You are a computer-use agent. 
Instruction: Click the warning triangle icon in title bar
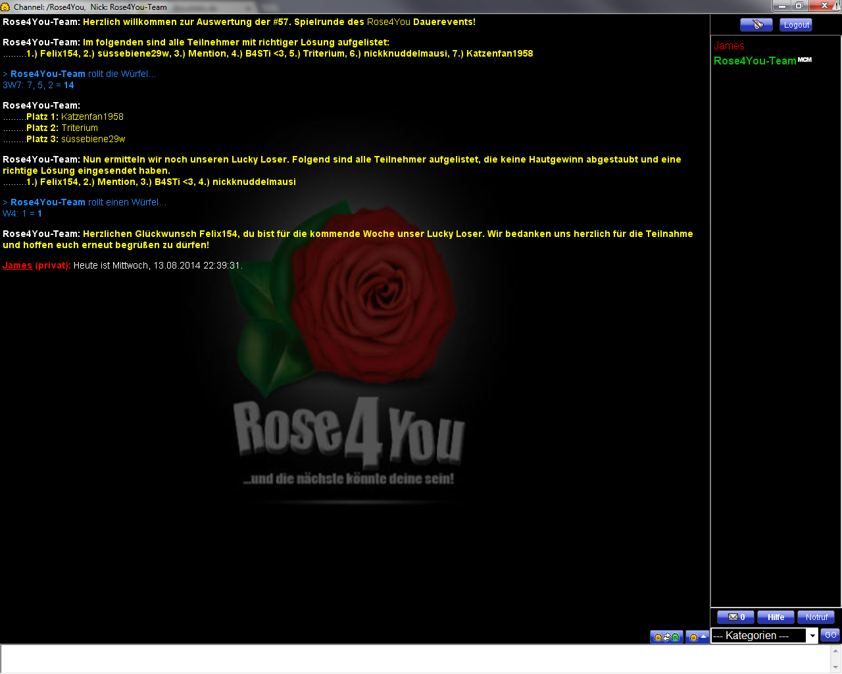837,6
